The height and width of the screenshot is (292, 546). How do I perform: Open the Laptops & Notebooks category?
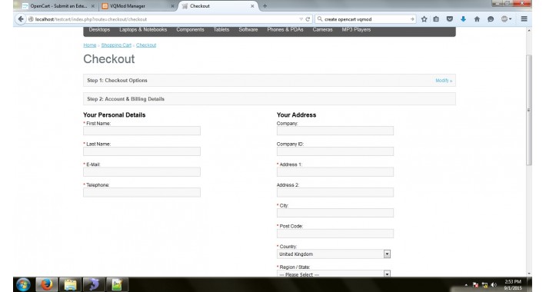143,29
